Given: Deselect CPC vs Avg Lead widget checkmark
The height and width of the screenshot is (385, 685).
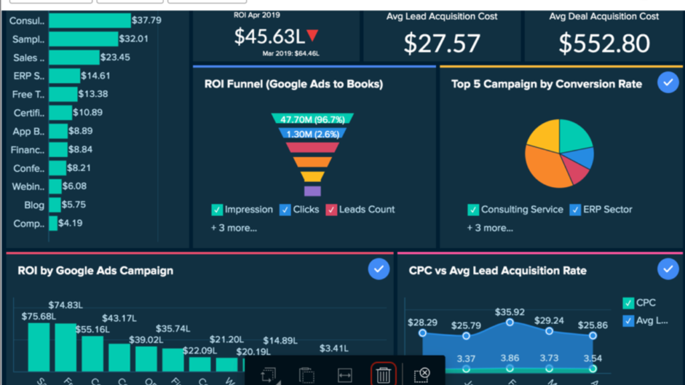Looking at the screenshot, I should click(668, 269).
